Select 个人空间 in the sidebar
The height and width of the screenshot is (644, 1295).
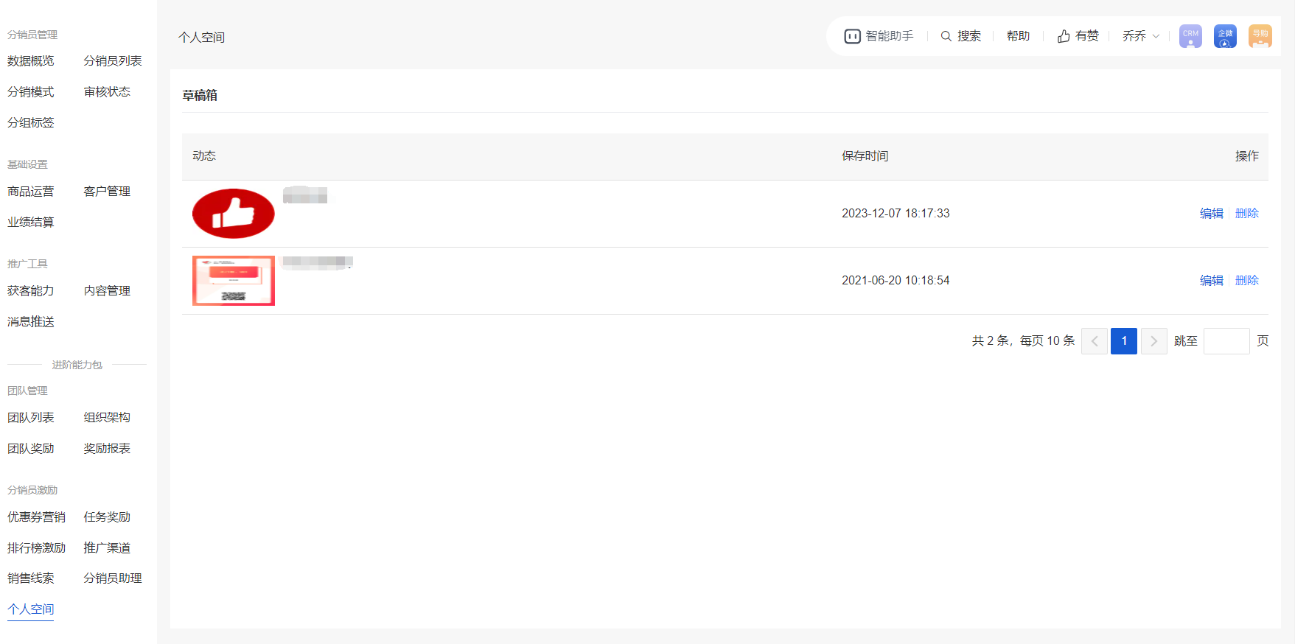(31, 609)
